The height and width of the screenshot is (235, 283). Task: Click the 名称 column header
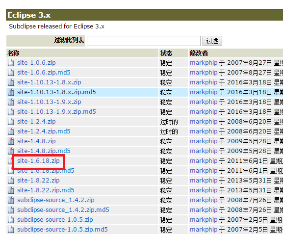tap(13, 53)
